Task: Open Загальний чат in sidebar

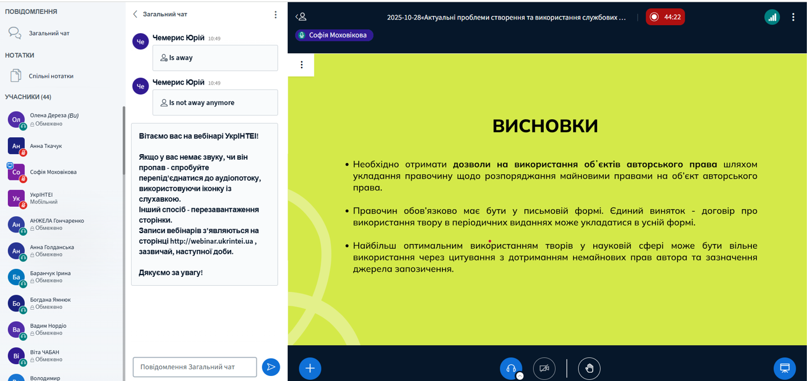Action: pos(49,33)
